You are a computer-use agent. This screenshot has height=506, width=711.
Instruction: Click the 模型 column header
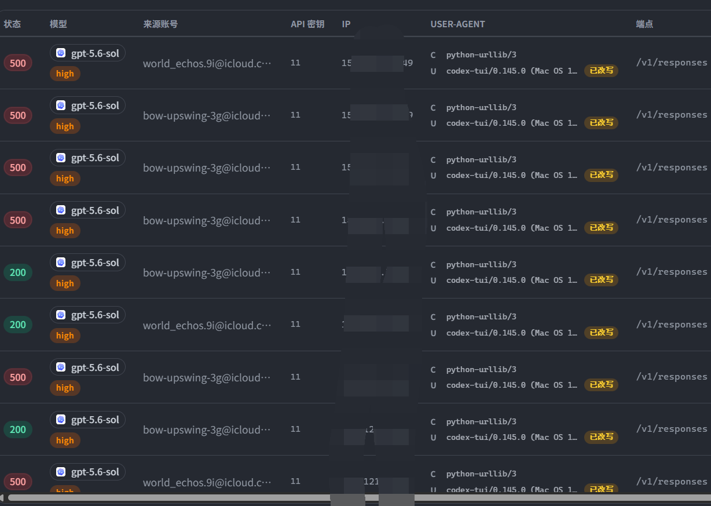[58, 24]
